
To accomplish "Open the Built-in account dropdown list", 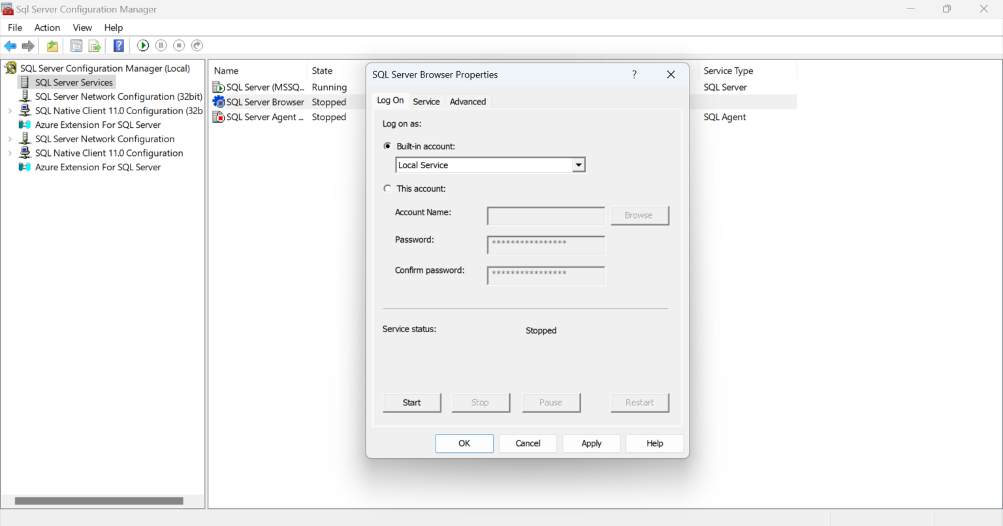I will click(578, 164).
